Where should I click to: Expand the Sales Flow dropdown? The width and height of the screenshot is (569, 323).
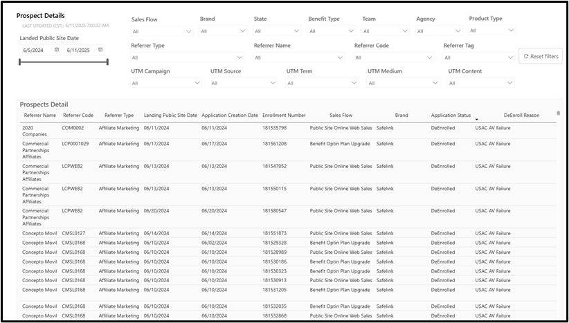(x=162, y=32)
